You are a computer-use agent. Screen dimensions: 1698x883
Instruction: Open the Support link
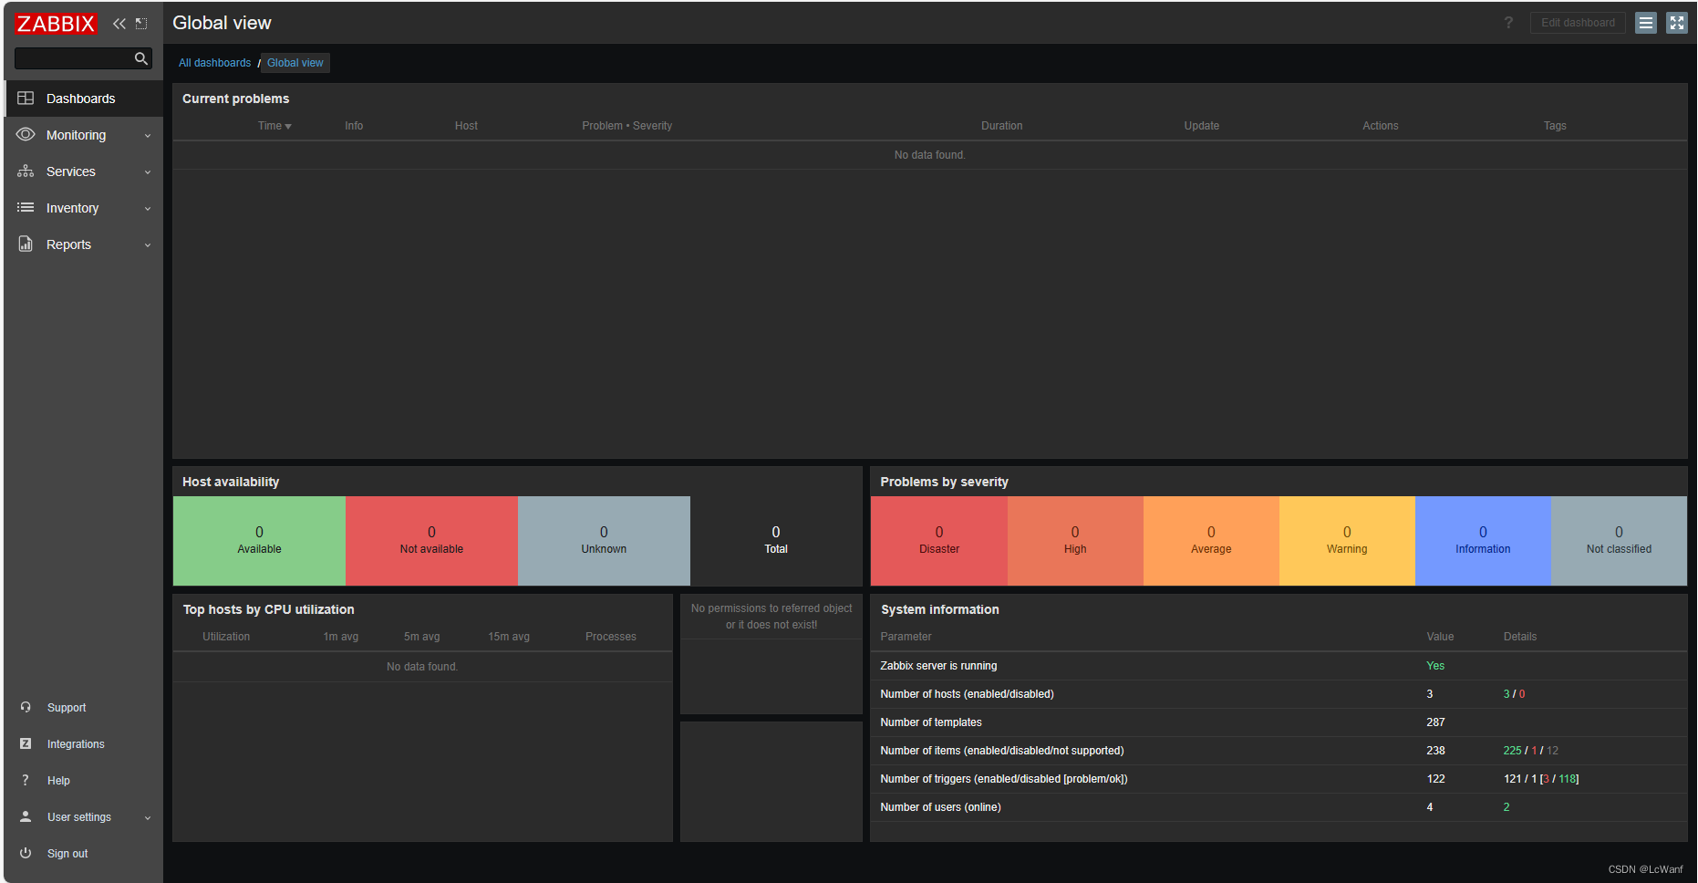tap(67, 708)
